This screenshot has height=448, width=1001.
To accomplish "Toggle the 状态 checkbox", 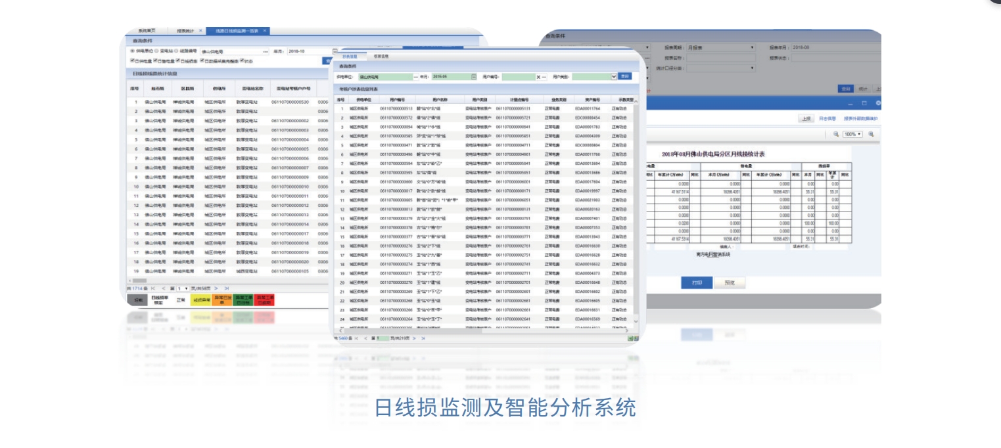I will [242, 60].
